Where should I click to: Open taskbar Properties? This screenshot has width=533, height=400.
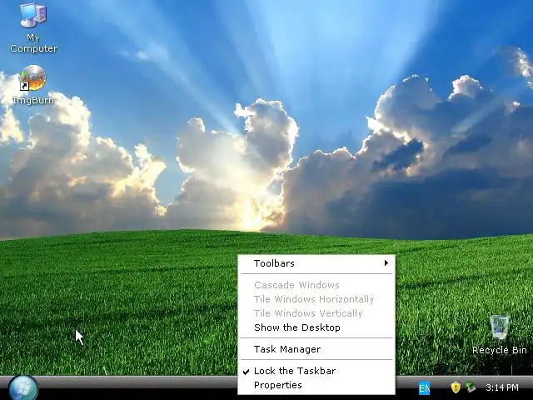coord(316,385)
